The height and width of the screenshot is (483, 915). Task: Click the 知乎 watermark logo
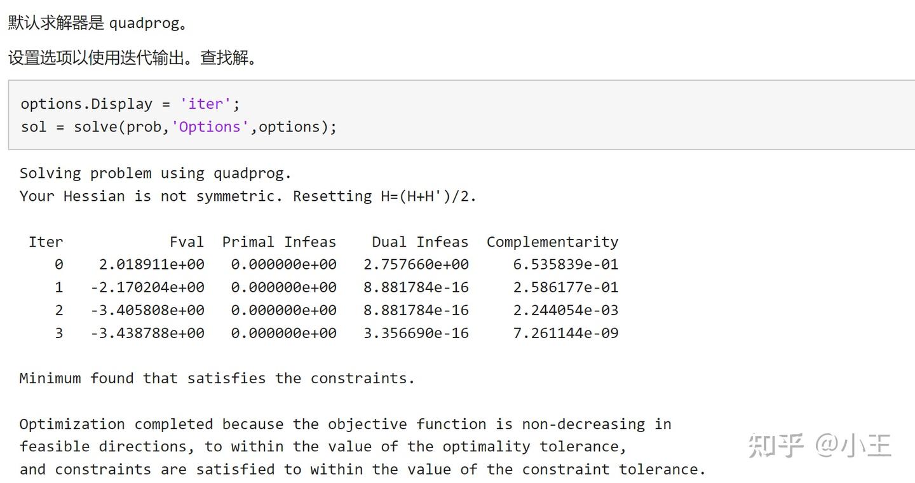point(776,446)
